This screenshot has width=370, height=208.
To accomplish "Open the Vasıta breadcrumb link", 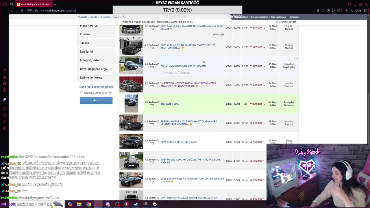I will pos(94,17).
